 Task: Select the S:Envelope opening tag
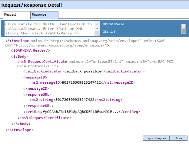click(x=17, y=40)
